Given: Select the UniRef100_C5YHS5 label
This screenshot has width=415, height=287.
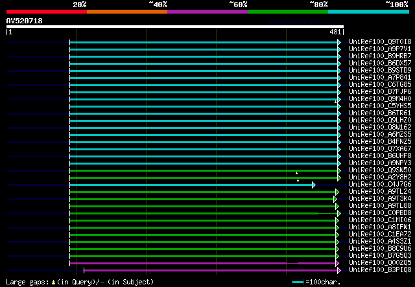Looking at the screenshot, I should coord(380,106).
